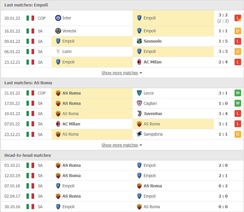Click the Cagliari club crest icon
Screen dimensions: 244x212
(x=139, y=103)
